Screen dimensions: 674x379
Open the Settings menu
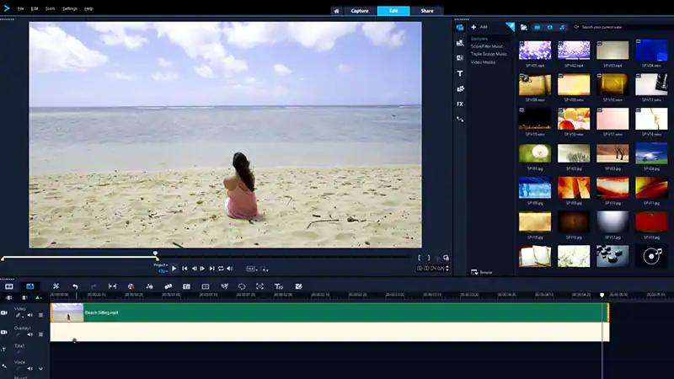click(x=69, y=8)
